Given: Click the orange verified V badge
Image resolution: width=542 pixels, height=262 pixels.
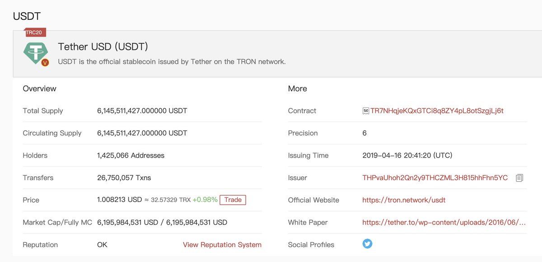Looking at the screenshot, I should pos(45,63).
